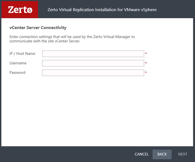Click the installer title text in header
195x162 pixels.
[102, 10]
